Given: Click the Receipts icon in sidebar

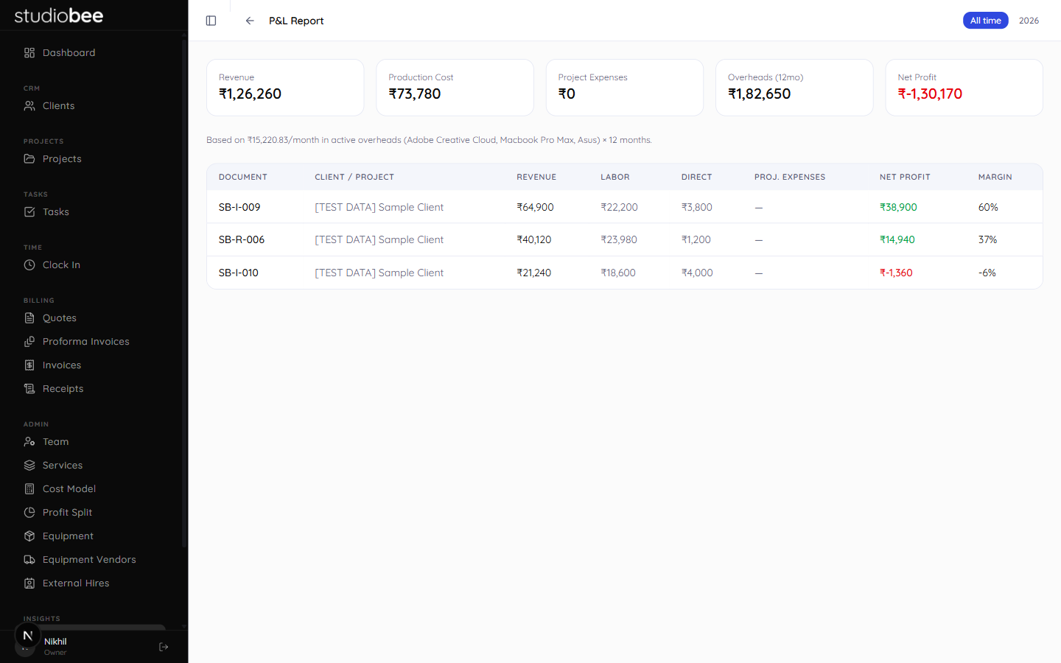Looking at the screenshot, I should click(x=29, y=389).
